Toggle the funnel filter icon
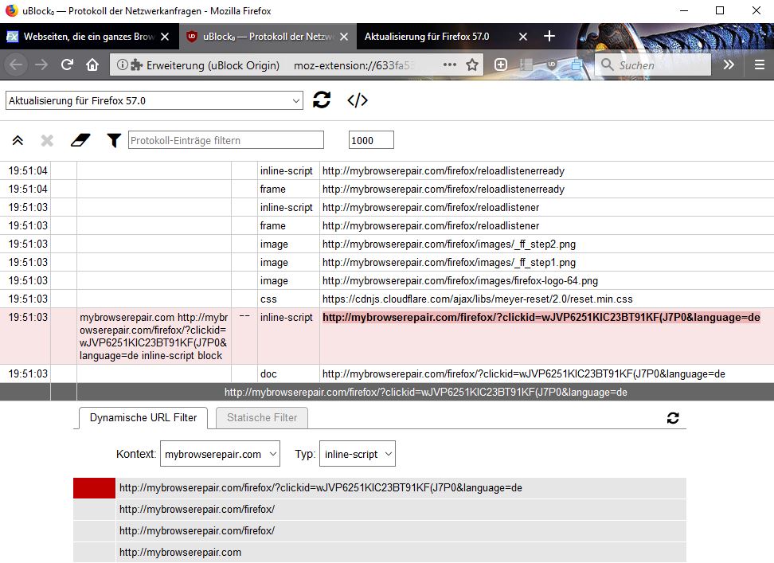Screen dimensions: 774x563 click(x=114, y=141)
